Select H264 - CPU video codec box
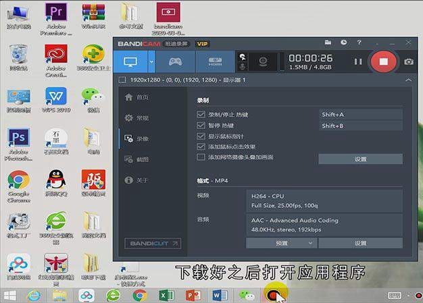The height and width of the screenshot is (303, 423). (x=324, y=201)
